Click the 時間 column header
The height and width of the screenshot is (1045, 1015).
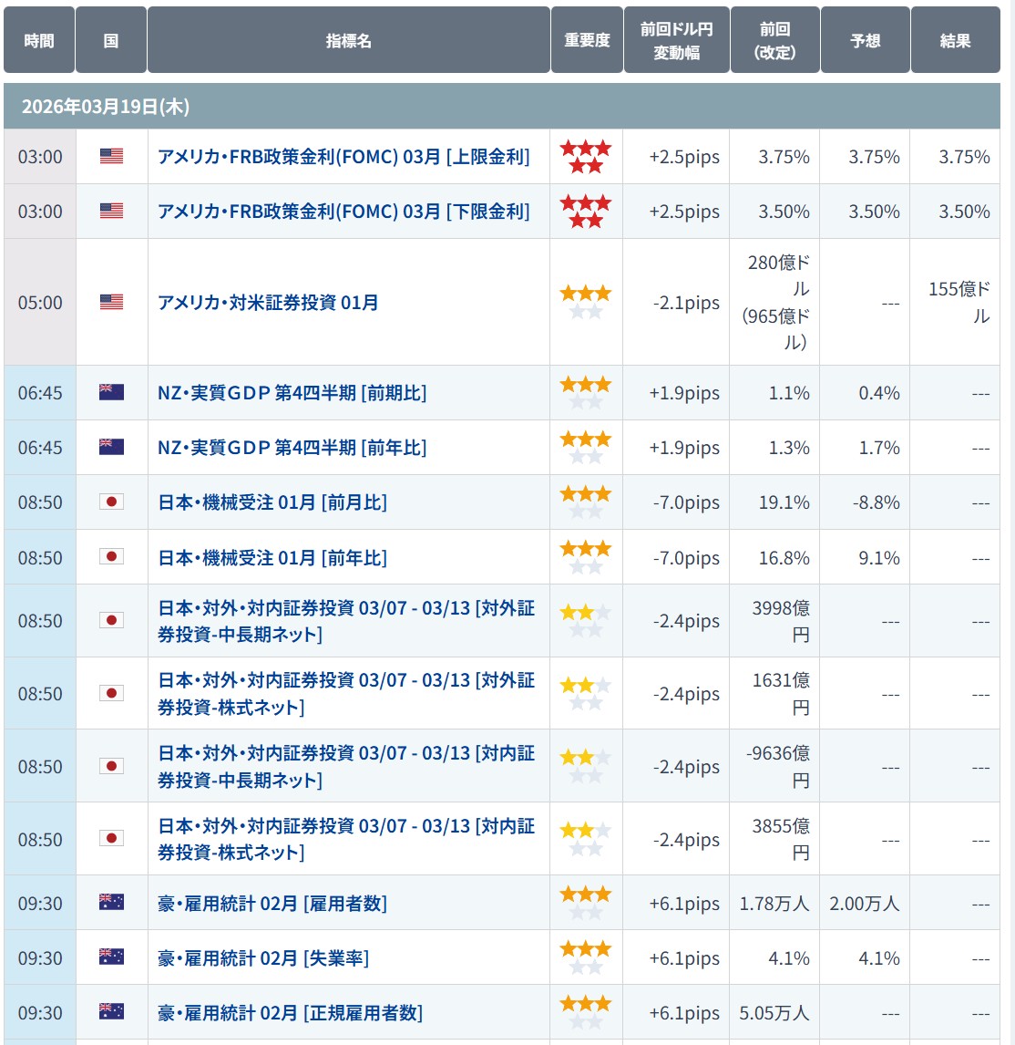(39, 41)
